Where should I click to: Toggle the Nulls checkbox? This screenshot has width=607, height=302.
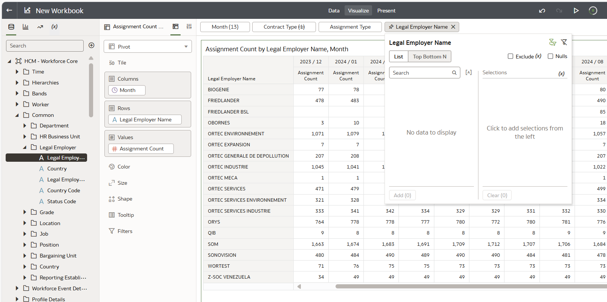point(550,56)
